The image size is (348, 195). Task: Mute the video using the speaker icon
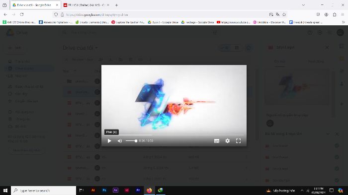pos(120,141)
